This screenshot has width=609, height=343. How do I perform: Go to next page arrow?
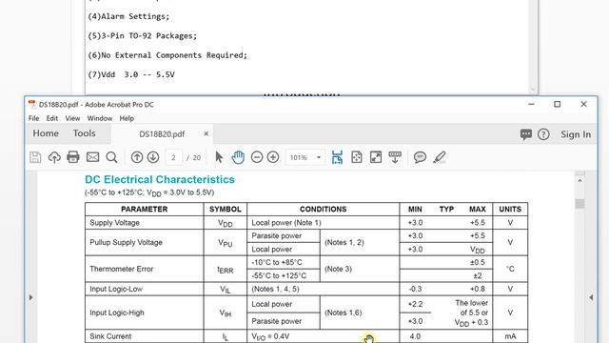[x=153, y=157]
